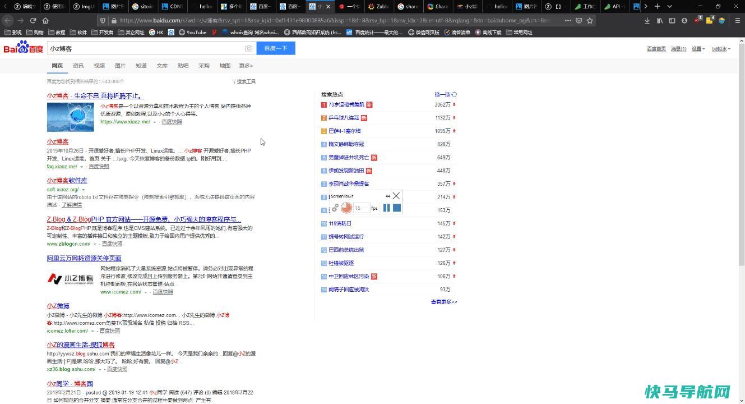
Task: Open the 贴吧 search tab
Action: click(183, 66)
